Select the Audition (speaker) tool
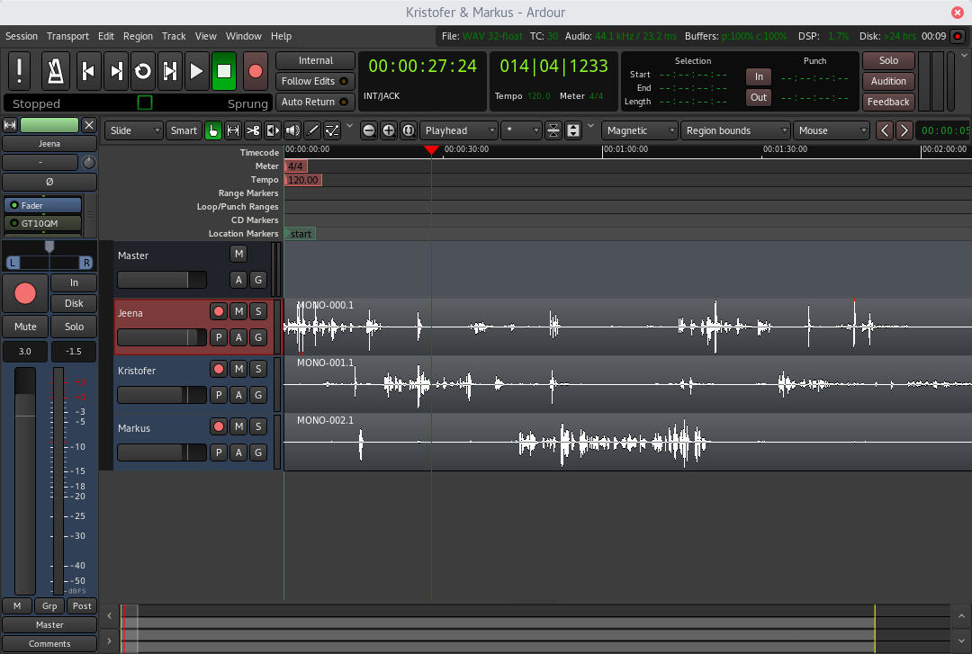The image size is (972, 654). pyautogui.click(x=292, y=130)
